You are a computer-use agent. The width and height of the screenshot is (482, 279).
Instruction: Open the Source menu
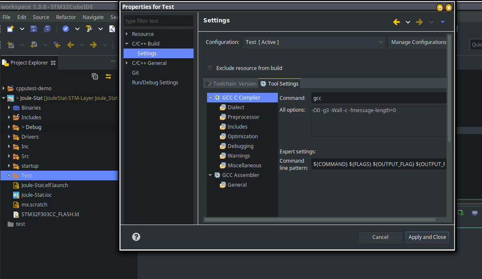(41, 17)
